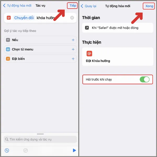Image resolution: width=157 pixels, height=157 pixels.
Task: Add Chọn từ menu action with plus
Action: point(73,49)
